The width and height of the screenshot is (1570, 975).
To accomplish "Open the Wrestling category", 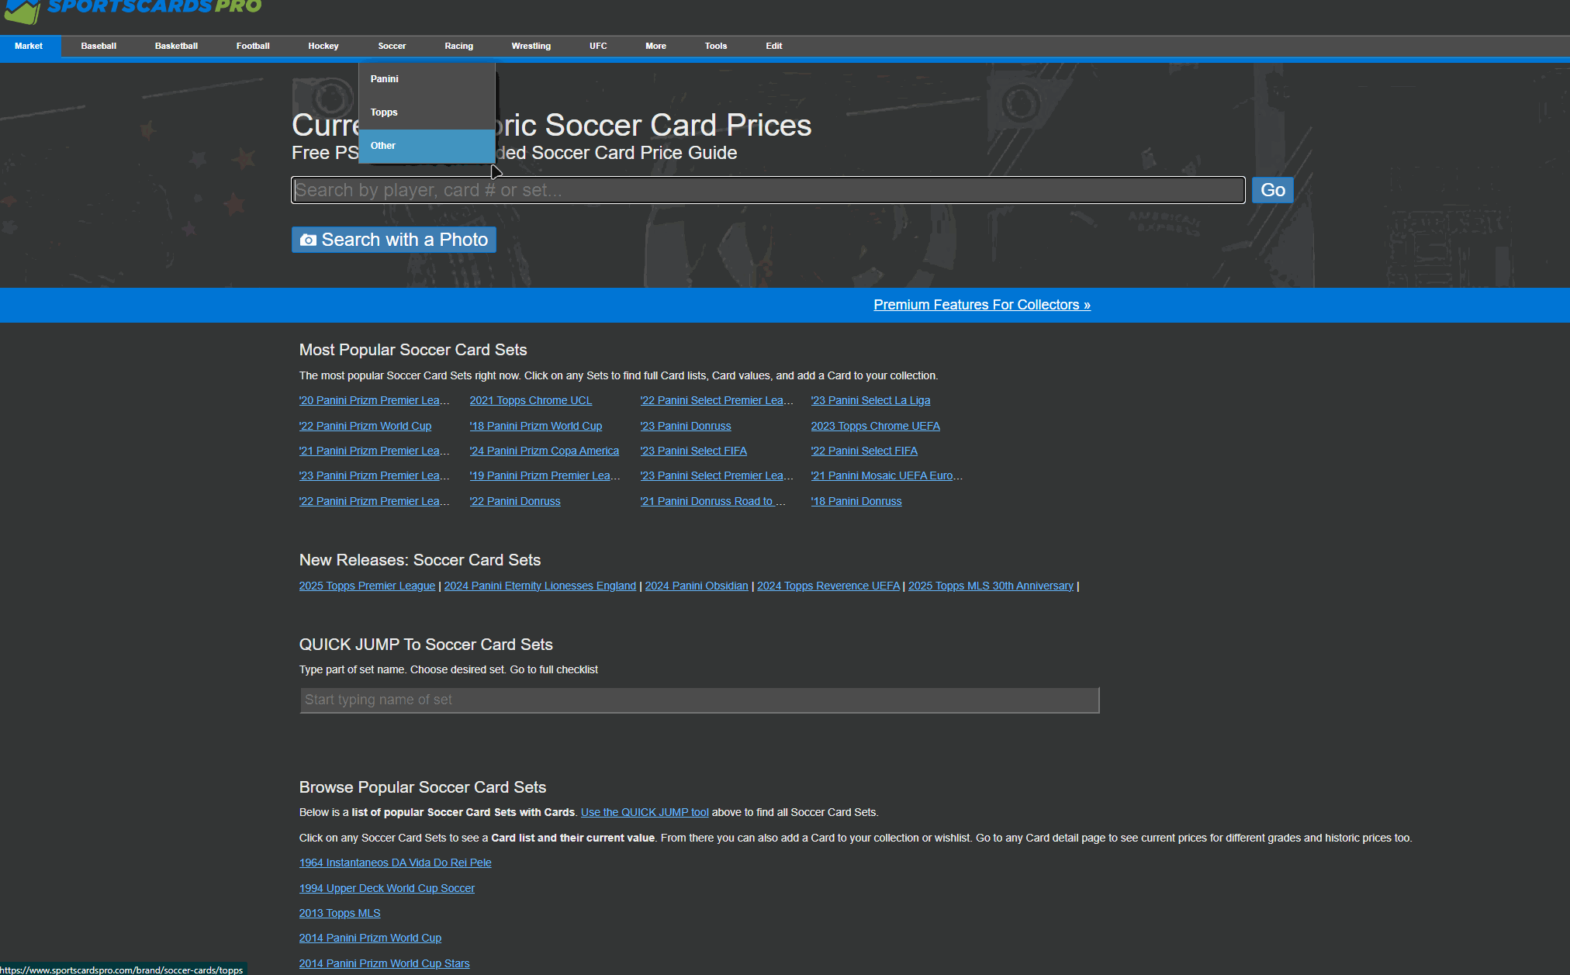I will pyautogui.click(x=531, y=47).
